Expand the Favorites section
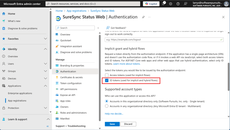 click(45, 39)
